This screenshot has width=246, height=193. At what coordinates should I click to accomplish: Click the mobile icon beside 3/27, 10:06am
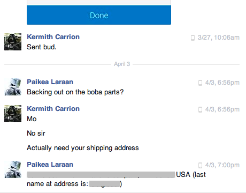pos(193,38)
